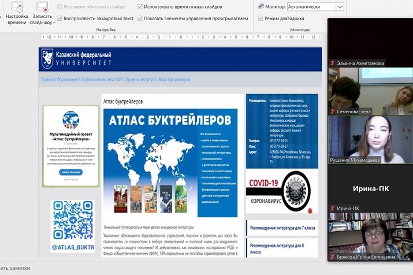Open 'Рекомендуемая литература для 7 класса' section
Viewport: 413px width, 275px height.
282,228
